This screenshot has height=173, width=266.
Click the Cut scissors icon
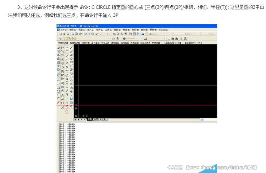coord(85,34)
